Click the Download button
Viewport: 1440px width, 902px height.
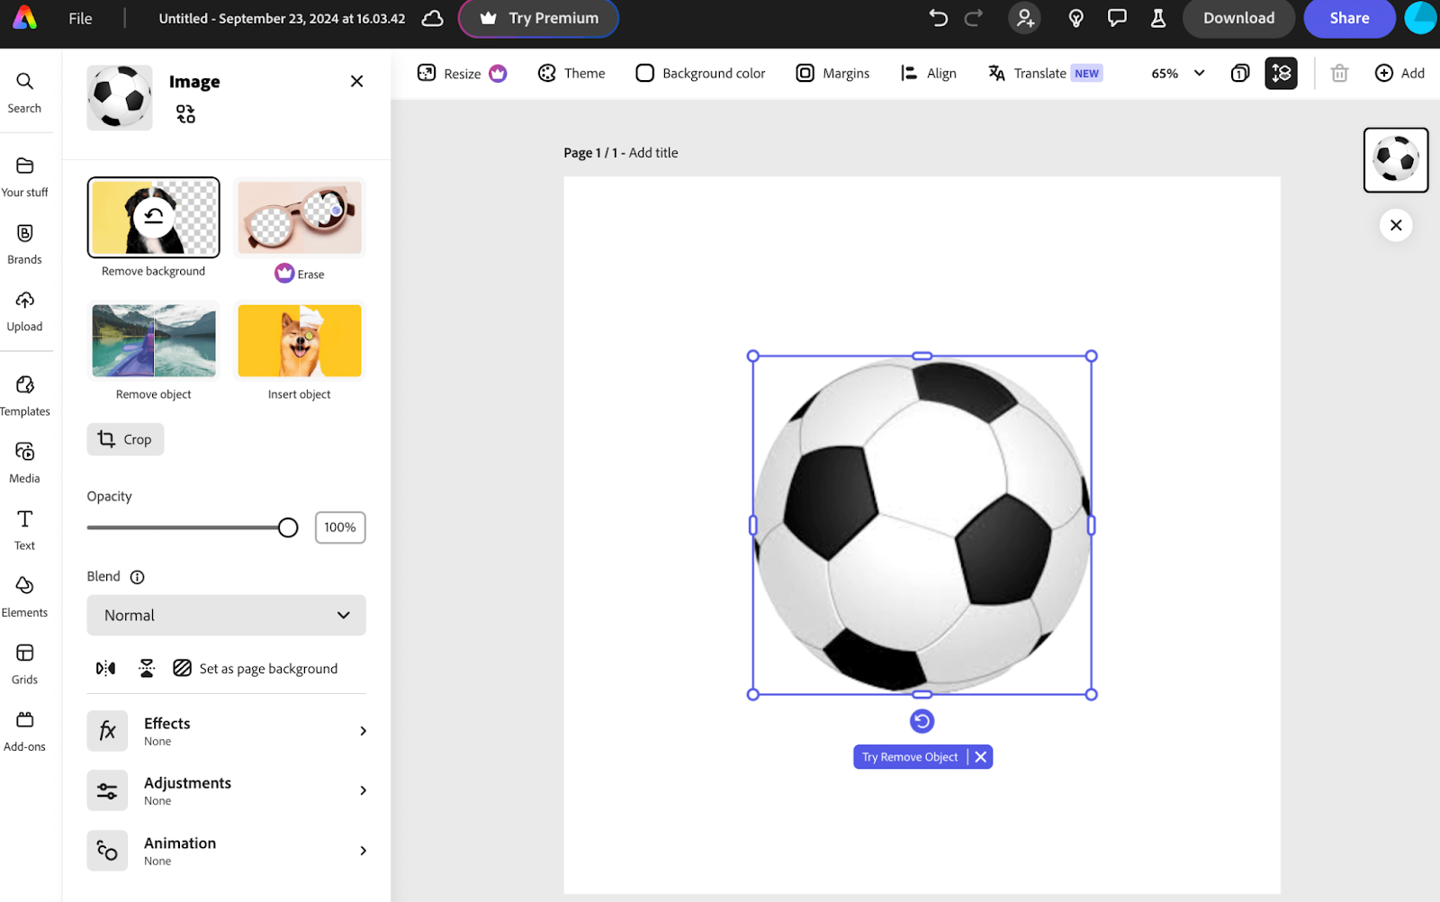(1238, 18)
